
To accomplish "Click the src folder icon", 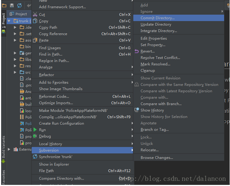I will pyautogui.click(x=22, y=72).
